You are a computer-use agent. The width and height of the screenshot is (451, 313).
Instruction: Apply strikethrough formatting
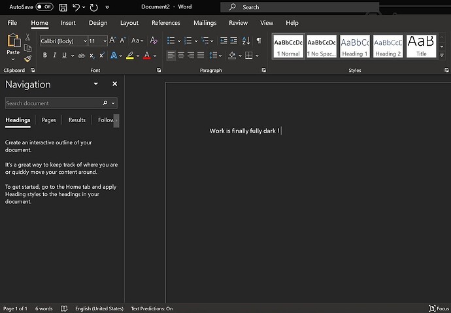(x=81, y=56)
